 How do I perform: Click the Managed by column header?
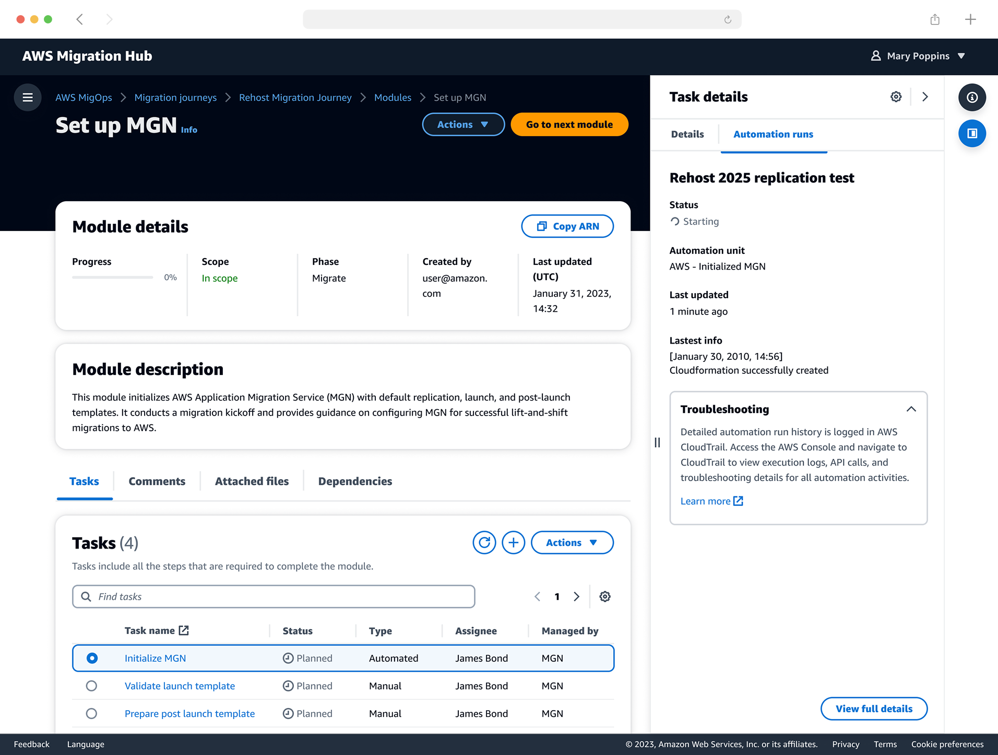pos(569,631)
